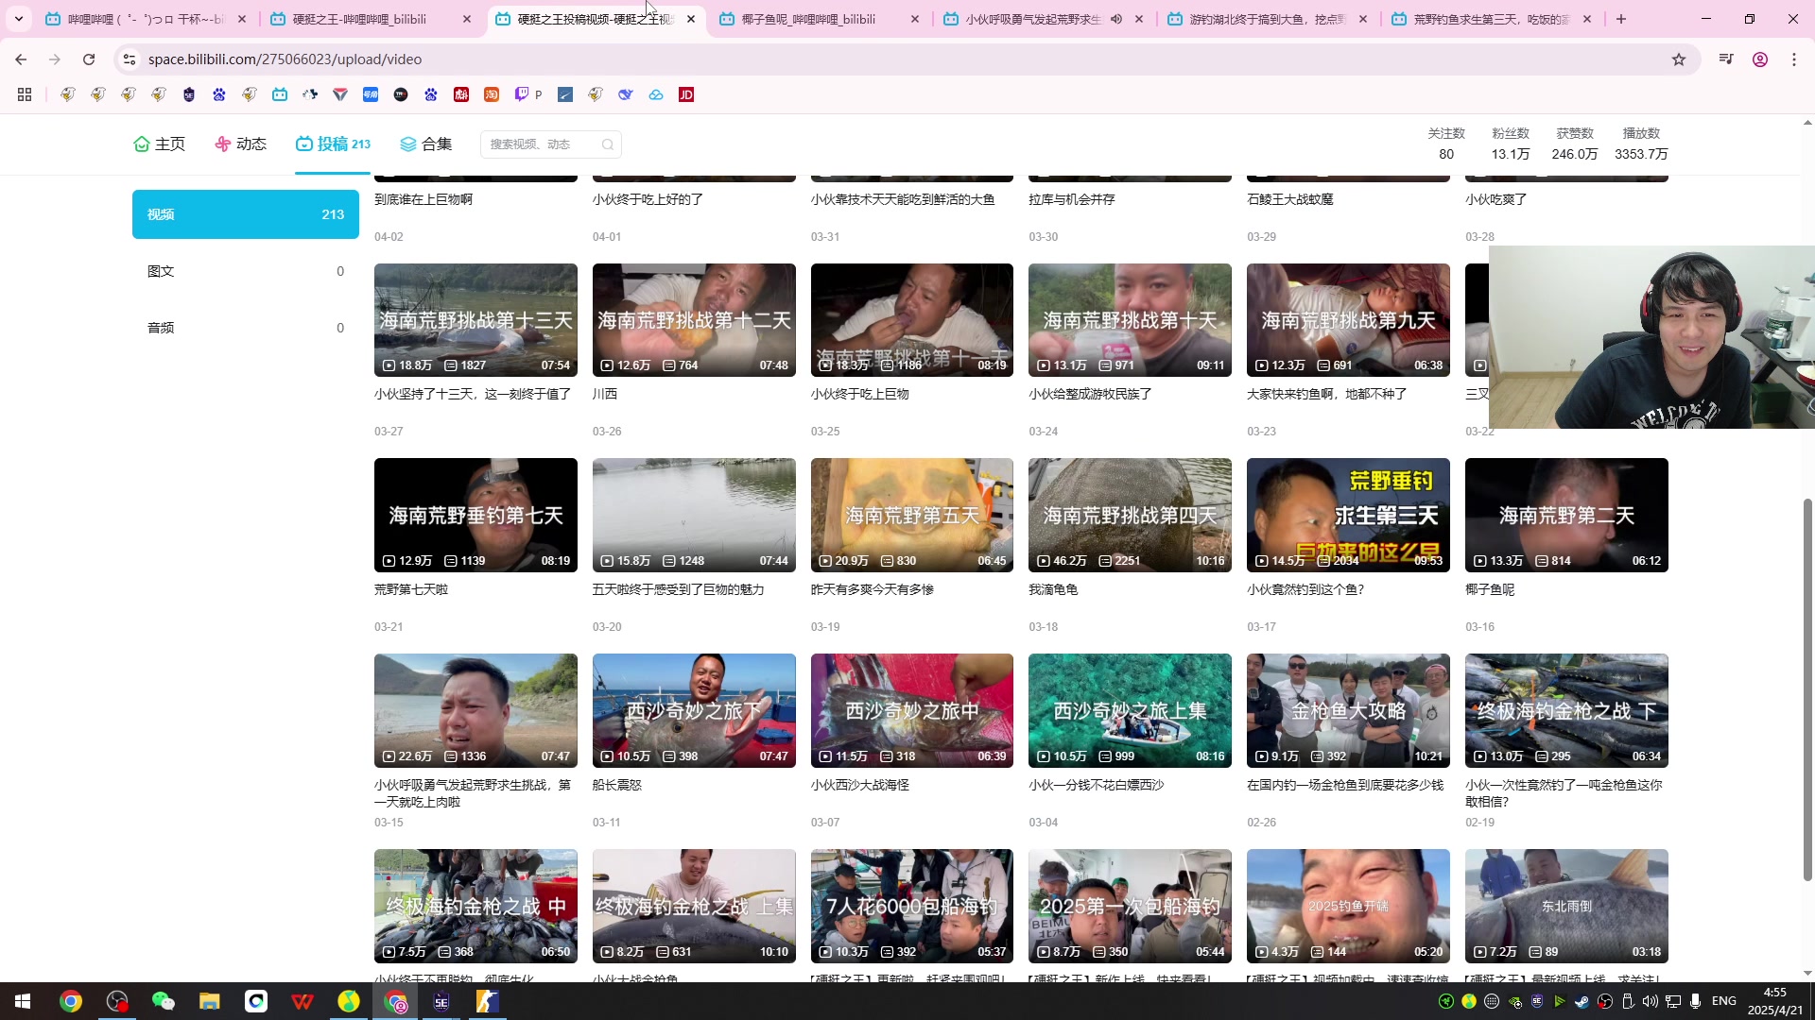Open OBS Studio from the system tray
The image size is (1815, 1020).
pyautogui.click(x=1605, y=1001)
